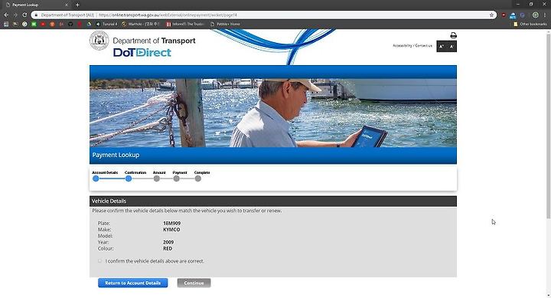The image size is (551, 298).
Task: Go back with the browser back arrow
Action: 6,15
